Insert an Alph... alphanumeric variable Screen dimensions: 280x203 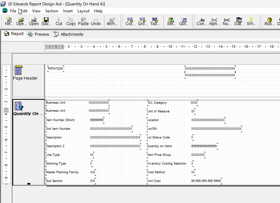coord(214,21)
